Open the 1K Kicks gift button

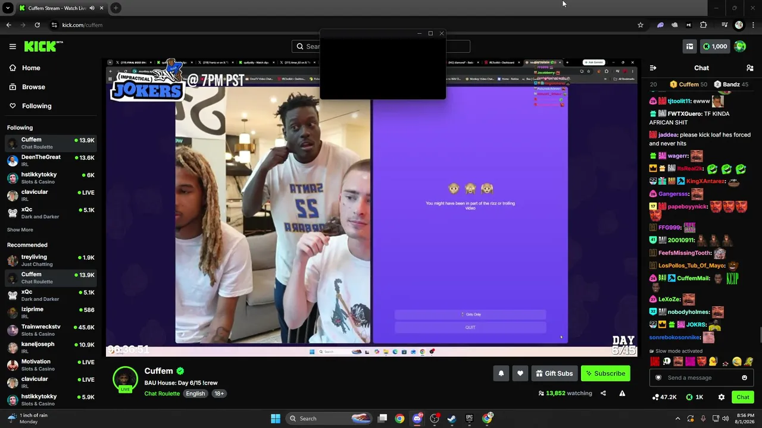695,397
